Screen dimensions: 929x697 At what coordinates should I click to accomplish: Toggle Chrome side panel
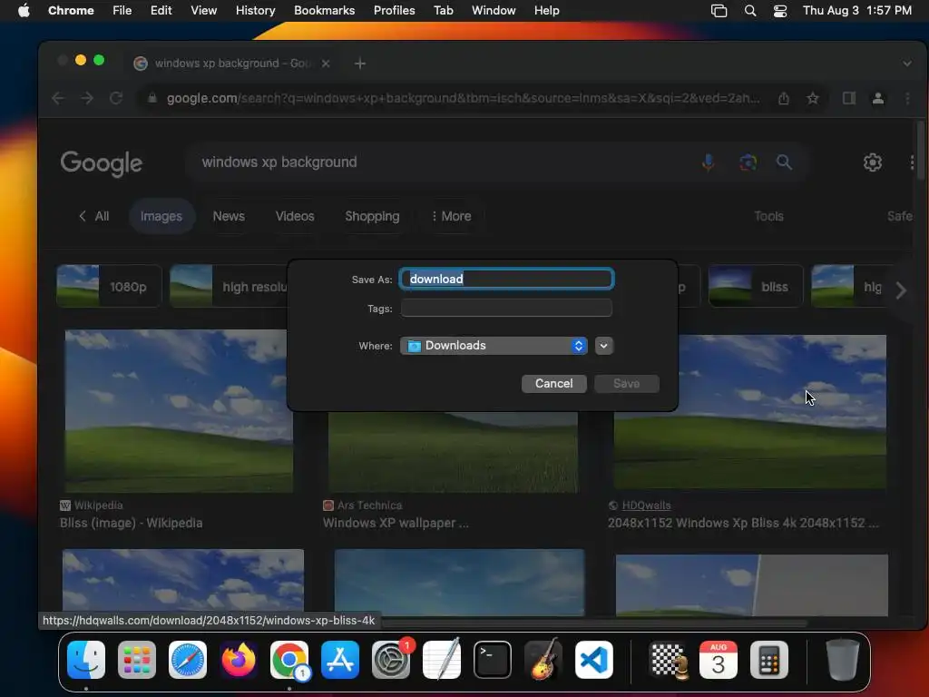point(849,98)
